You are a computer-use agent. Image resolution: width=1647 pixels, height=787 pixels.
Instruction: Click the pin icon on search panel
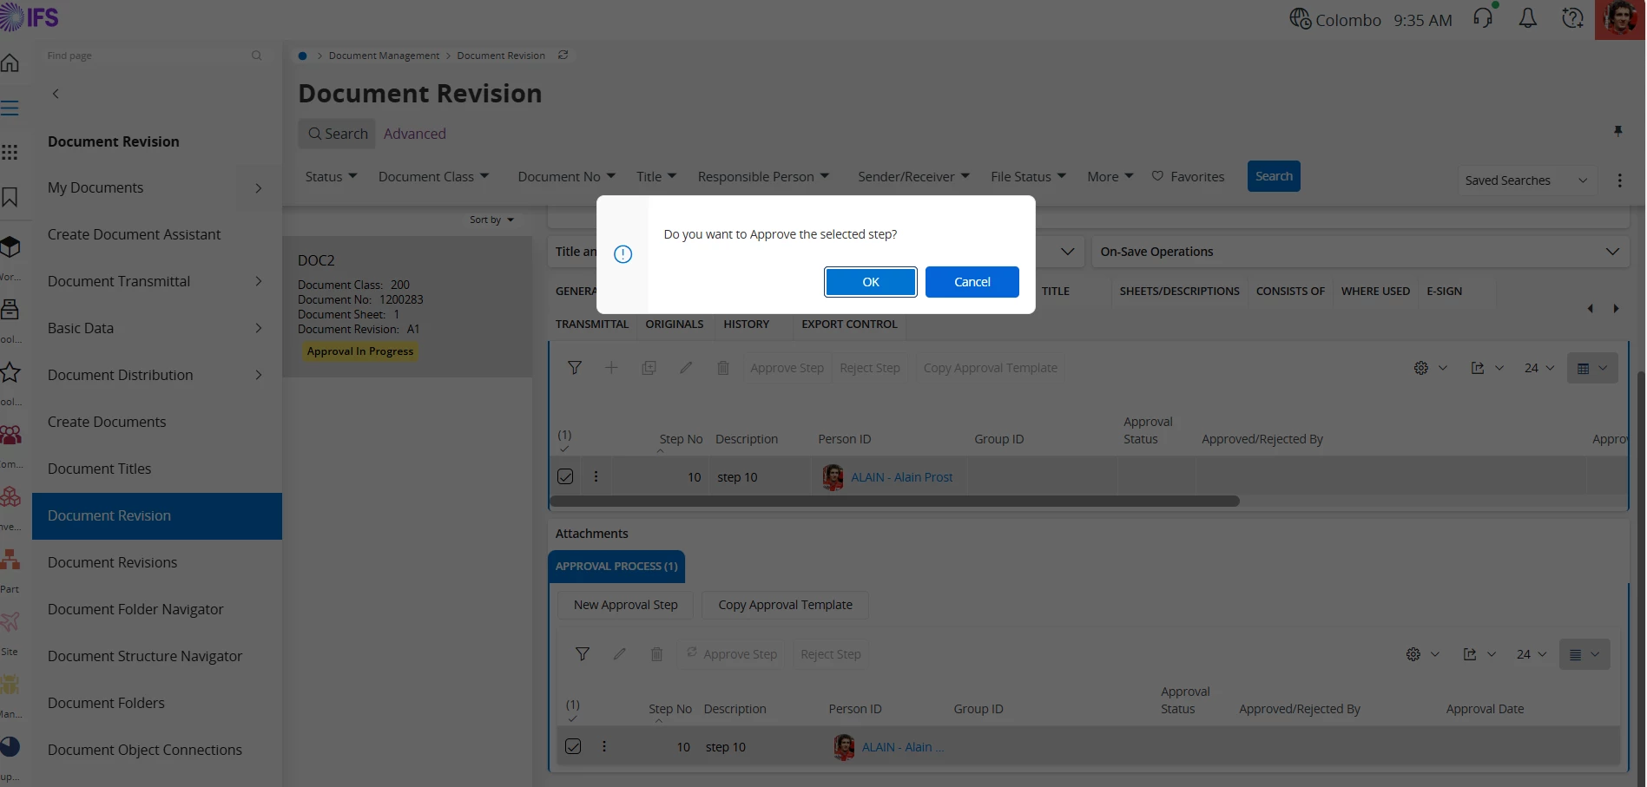coord(1617,131)
